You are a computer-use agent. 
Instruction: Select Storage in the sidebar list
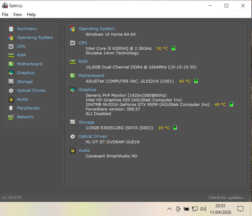[x=25, y=81]
